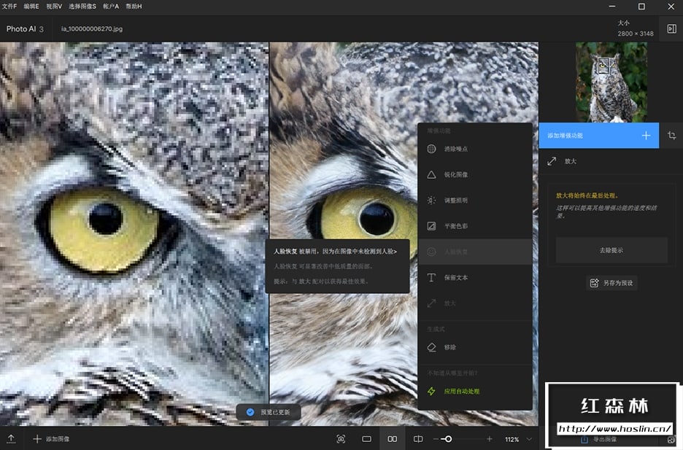This screenshot has height=450, width=683.
Task: Select the Preserve Text (保留文本) option
Action: (x=456, y=277)
